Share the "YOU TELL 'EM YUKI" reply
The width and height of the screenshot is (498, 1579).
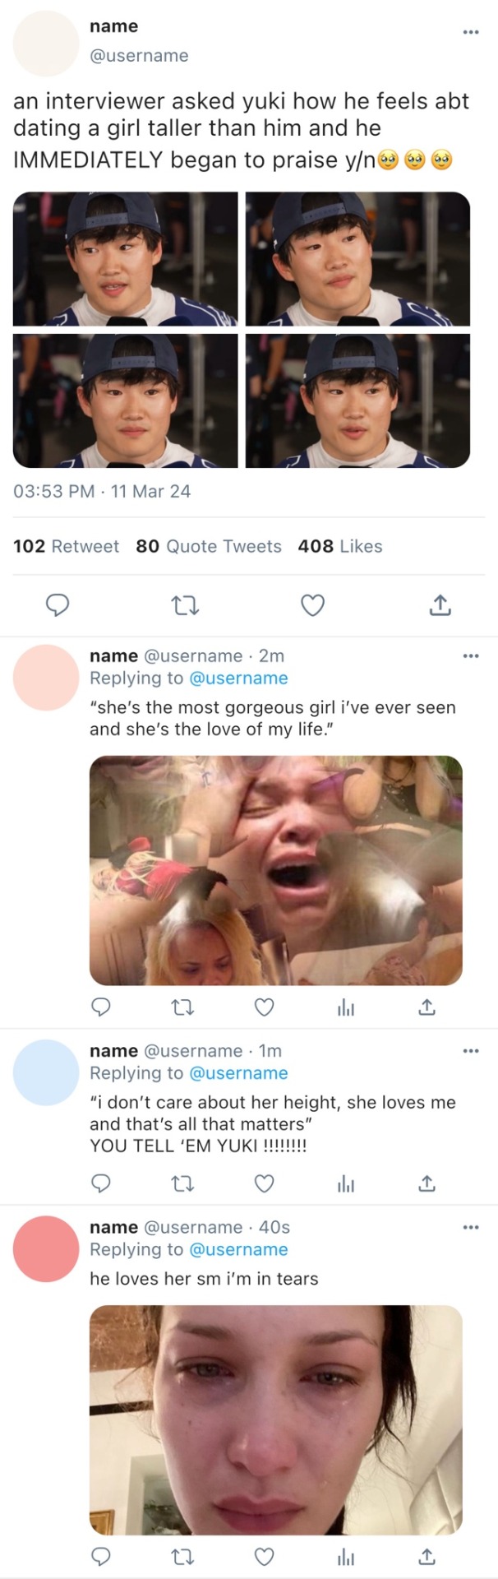pyautogui.click(x=427, y=1183)
